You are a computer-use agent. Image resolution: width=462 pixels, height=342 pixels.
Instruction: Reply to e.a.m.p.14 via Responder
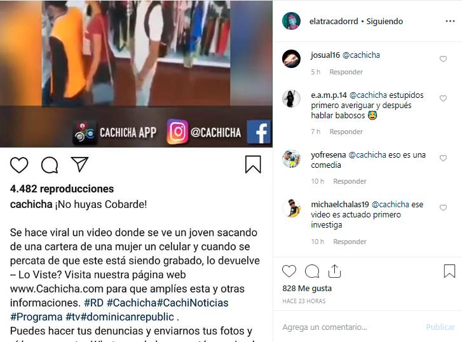pos(346,132)
